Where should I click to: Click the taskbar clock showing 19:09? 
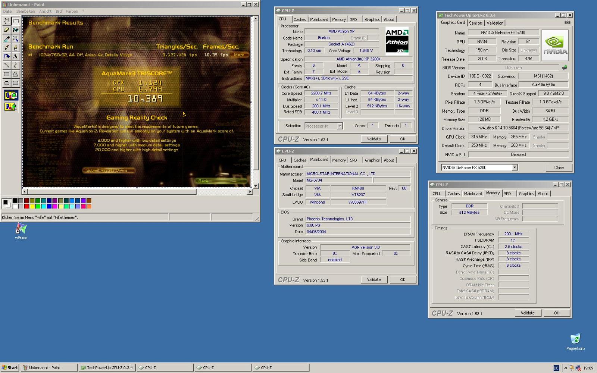point(588,368)
